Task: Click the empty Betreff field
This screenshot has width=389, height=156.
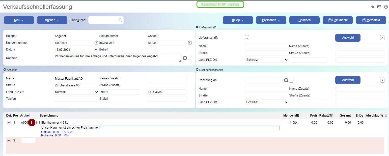Action: point(166,50)
